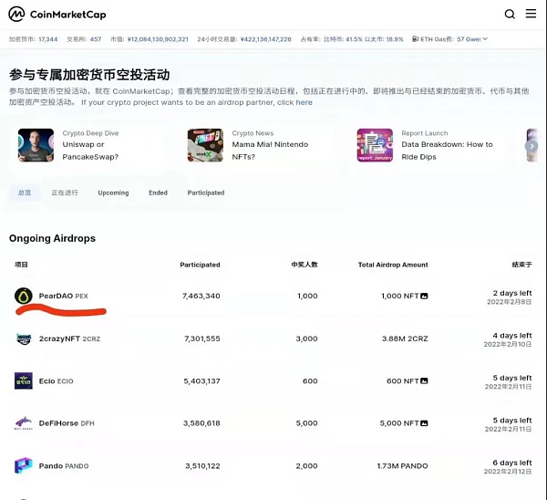Click the CoinMarketCap logo icon
547x500 pixels.
pyautogui.click(x=16, y=15)
